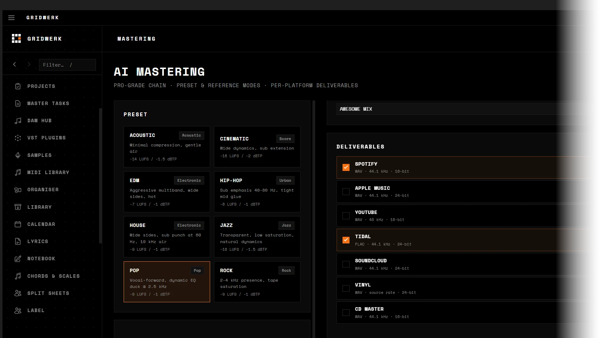
Task: Click the Library archive icon
Action: tap(18, 207)
